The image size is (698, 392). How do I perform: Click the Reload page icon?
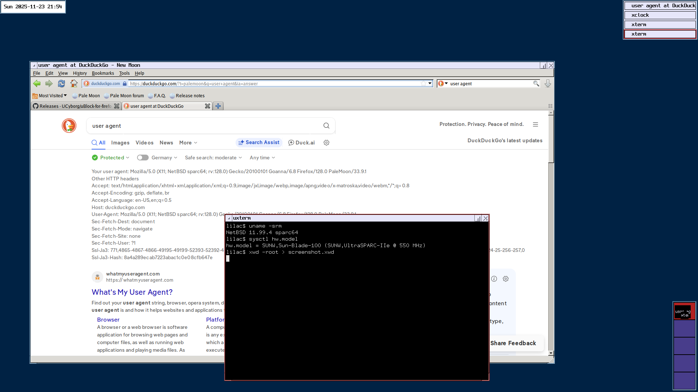pos(61,83)
